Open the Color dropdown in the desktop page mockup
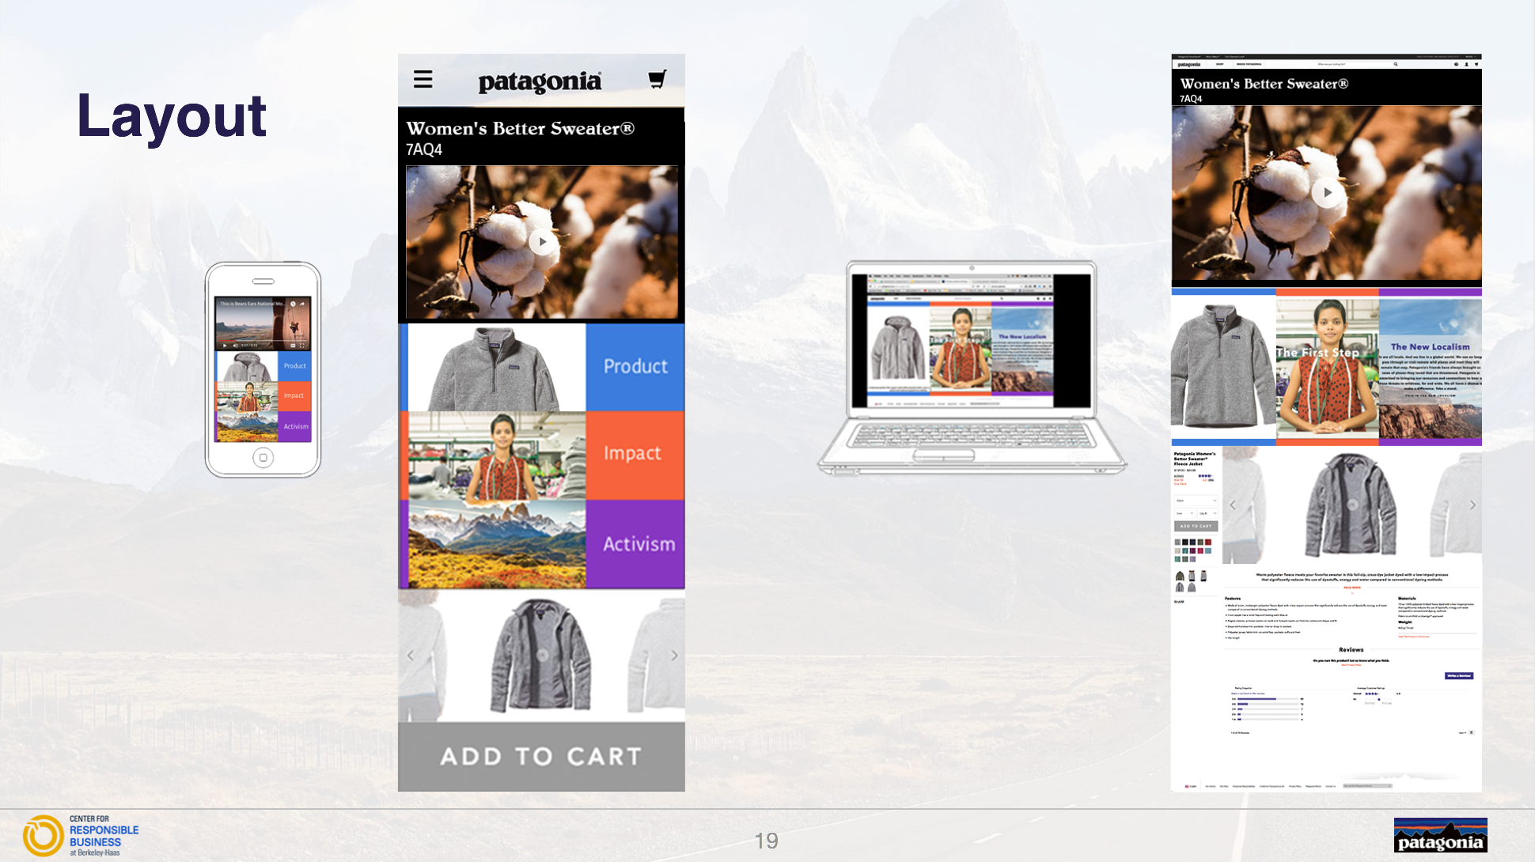The height and width of the screenshot is (862, 1535). [x=1196, y=501]
